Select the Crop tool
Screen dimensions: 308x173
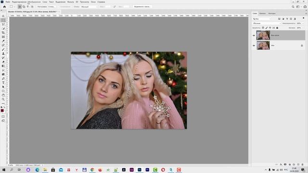click(x=3, y=33)
